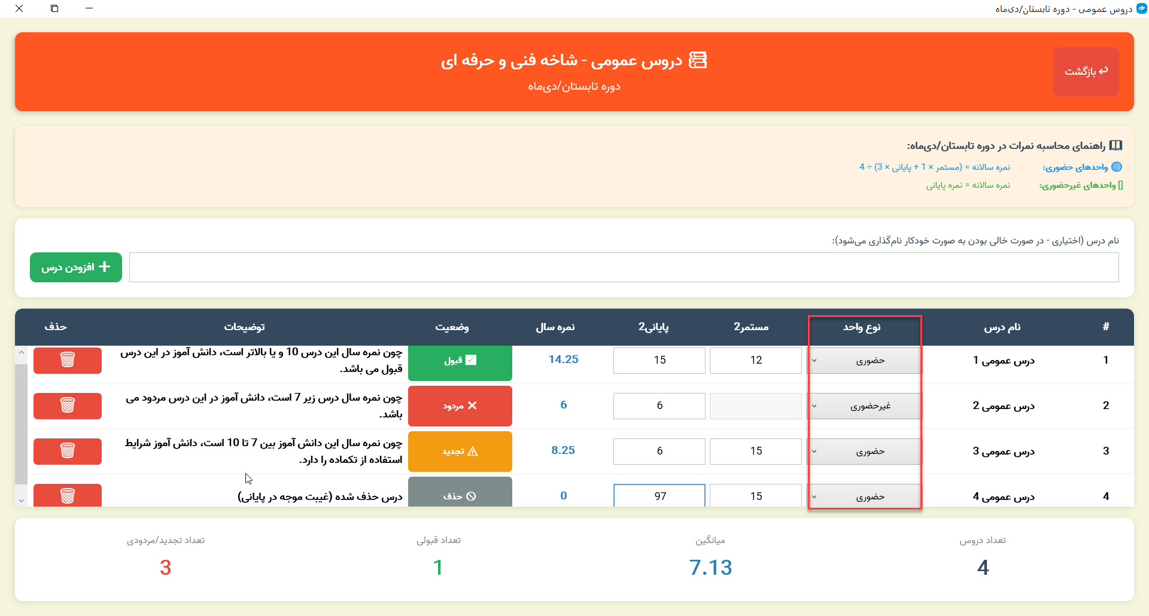Open غیرحضوری dropdown for درس عمومی 2
The height and width of the screenshot is (616, 1149).
tap(864, 406)
